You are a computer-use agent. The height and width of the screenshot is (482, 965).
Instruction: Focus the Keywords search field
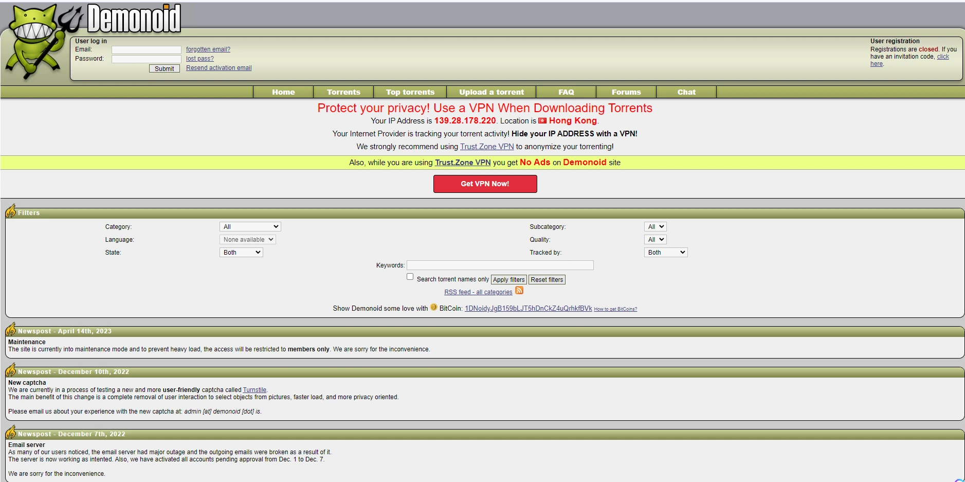[x=500, y=265]
